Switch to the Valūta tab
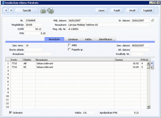The width and height of the screenshot is (161, 118). tap(88, 39)
